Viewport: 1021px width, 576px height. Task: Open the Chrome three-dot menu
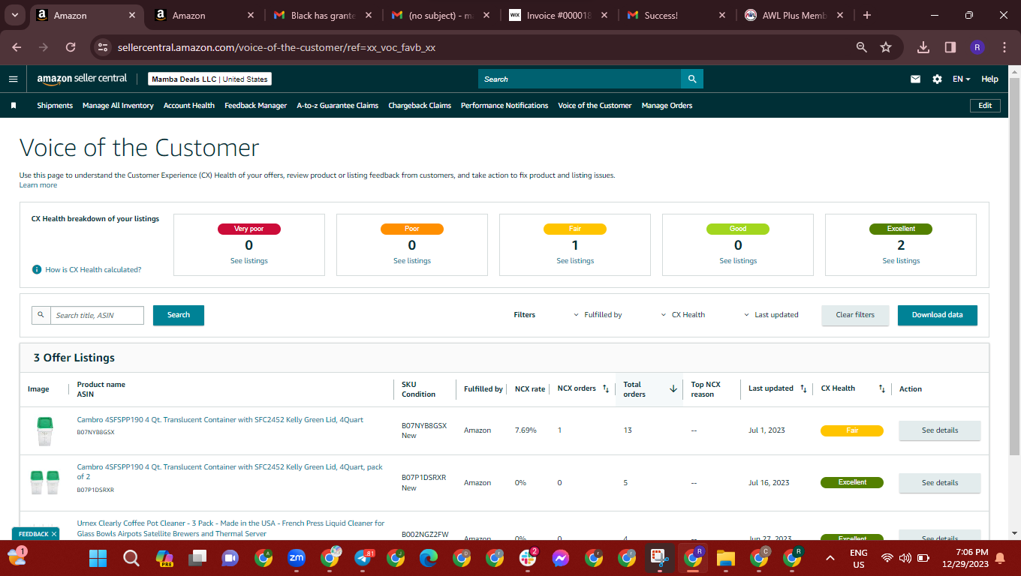coord(1004,47)
